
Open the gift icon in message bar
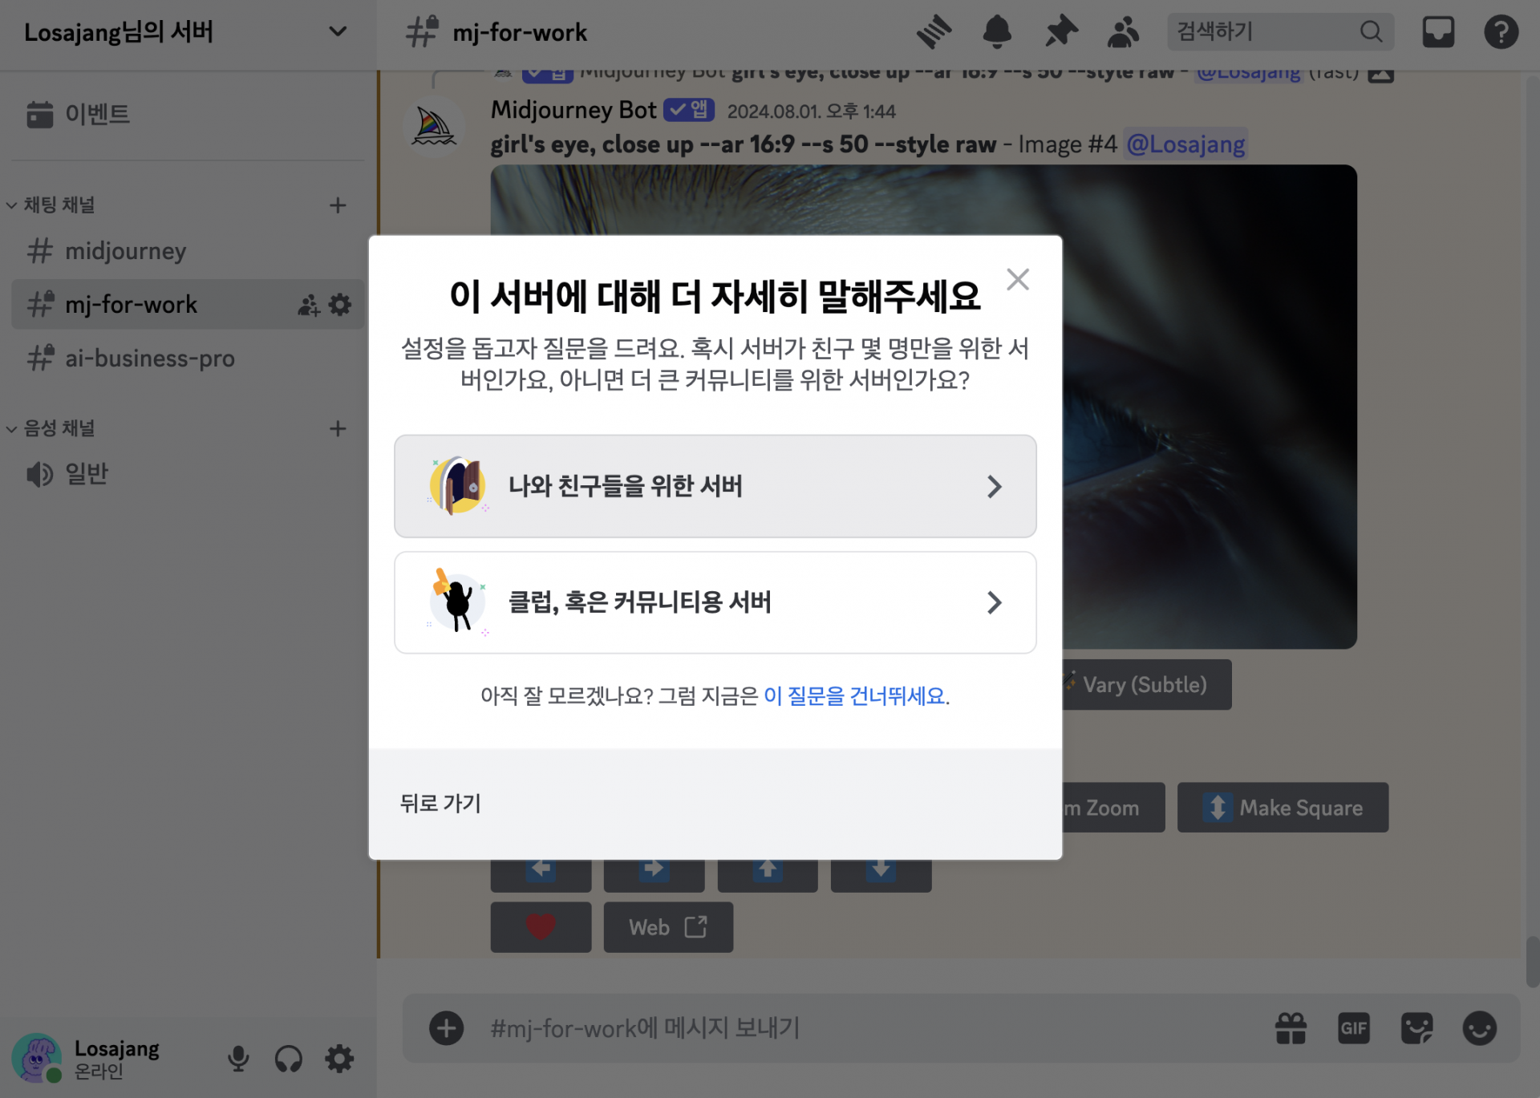pyautogui.click(x=1291, y=1028)
